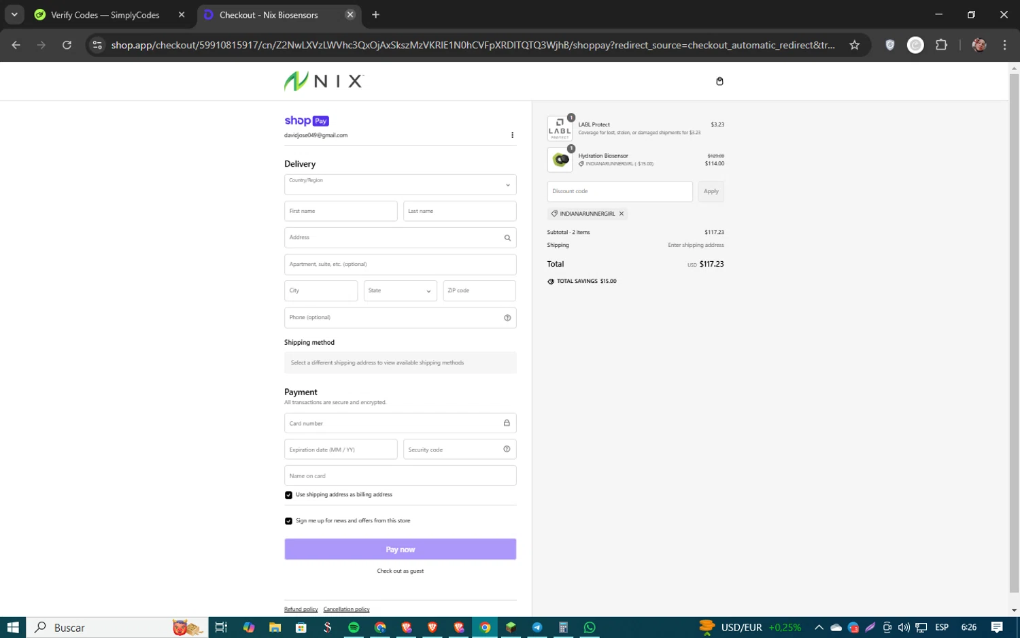Click the security code help icon
The width and height of the screenshot is (1020, 638).
[507, 449]
